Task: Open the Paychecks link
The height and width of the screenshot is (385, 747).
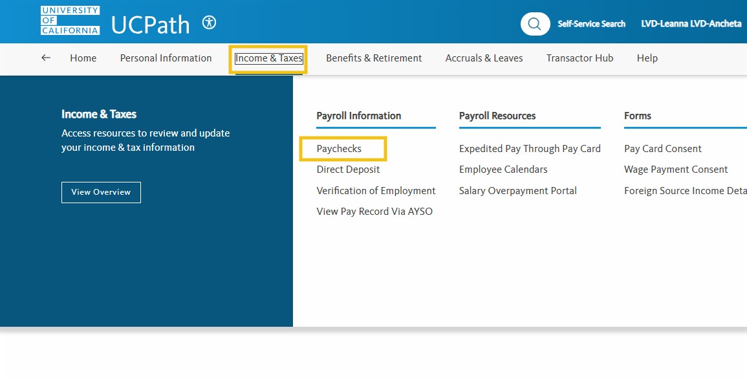Action: click(339, 149)
